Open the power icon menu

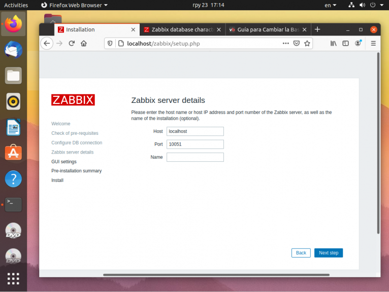(x=373, y=5)
